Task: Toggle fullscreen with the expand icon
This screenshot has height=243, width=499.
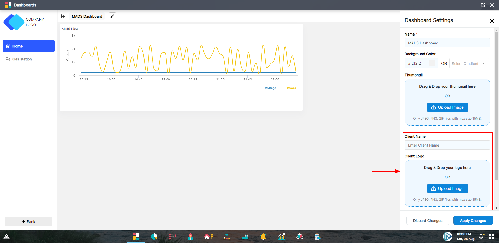Action: tap(491, 237)
